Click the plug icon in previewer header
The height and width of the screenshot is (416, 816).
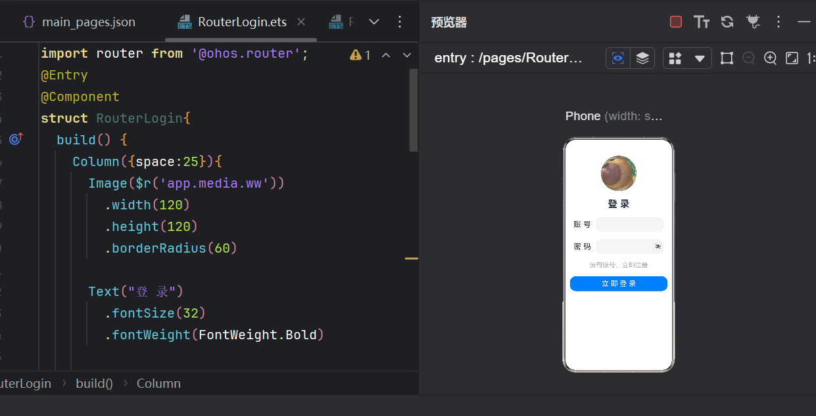tap(753, 22)
